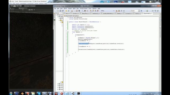Image resolution: width=170 pixels, height=95 pixels.
Task: Switch to Crowbar.cs tab
Action: pos(75,13)
